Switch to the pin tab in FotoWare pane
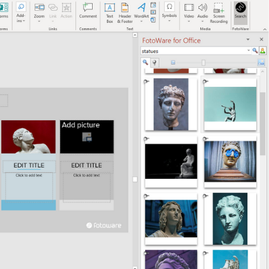This screenshot has width=269, height=269. point(155,63)
